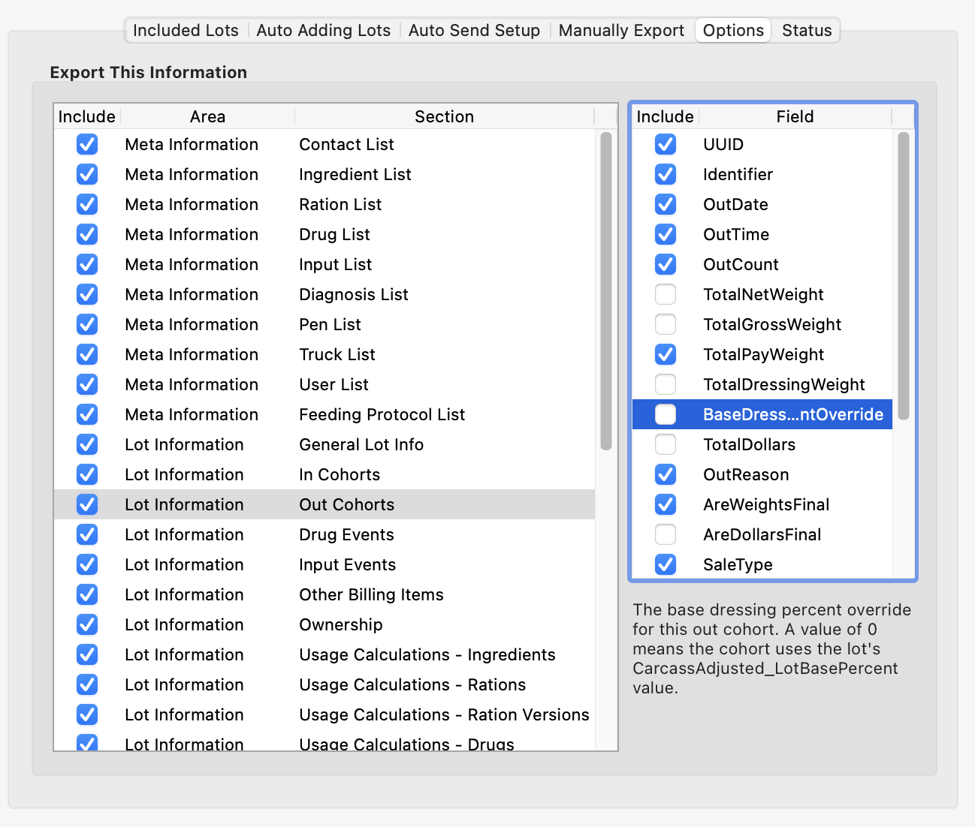Uncheck the OutCount field checkbox
This screenshot has width=975, height=827.
tap(666, 264)
